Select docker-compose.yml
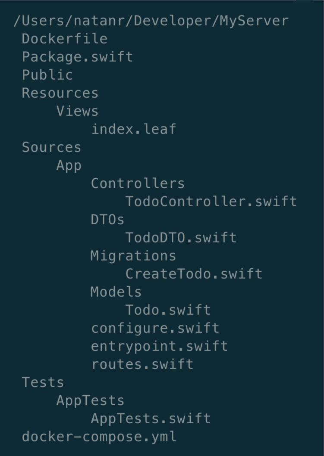The width and height of the screenshot is (324, 456). (99, 437)
